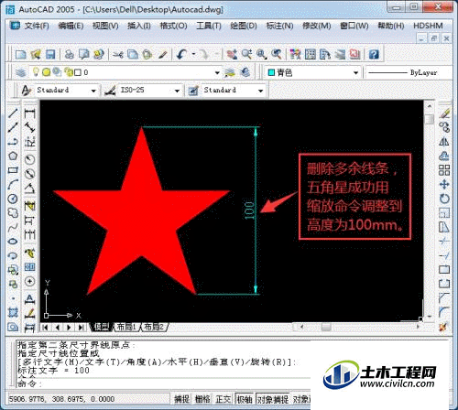The image size is (458, 410).
Task: Click the horizontal scrollbar thumb
Action: coord(326,328)
